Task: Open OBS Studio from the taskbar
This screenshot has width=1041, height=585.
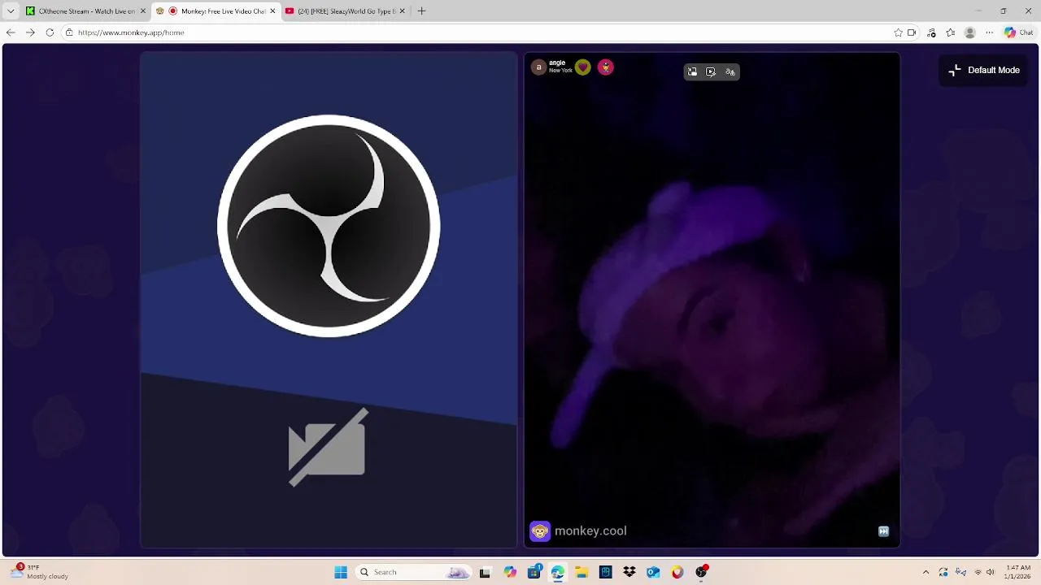Action: click(x=702, y=572)
